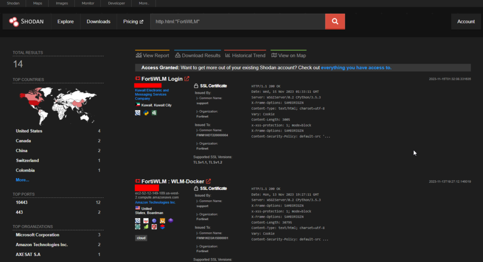Screen dimensions: 483x262
Task: Open the Downloads page
Action: coord(99,22)
